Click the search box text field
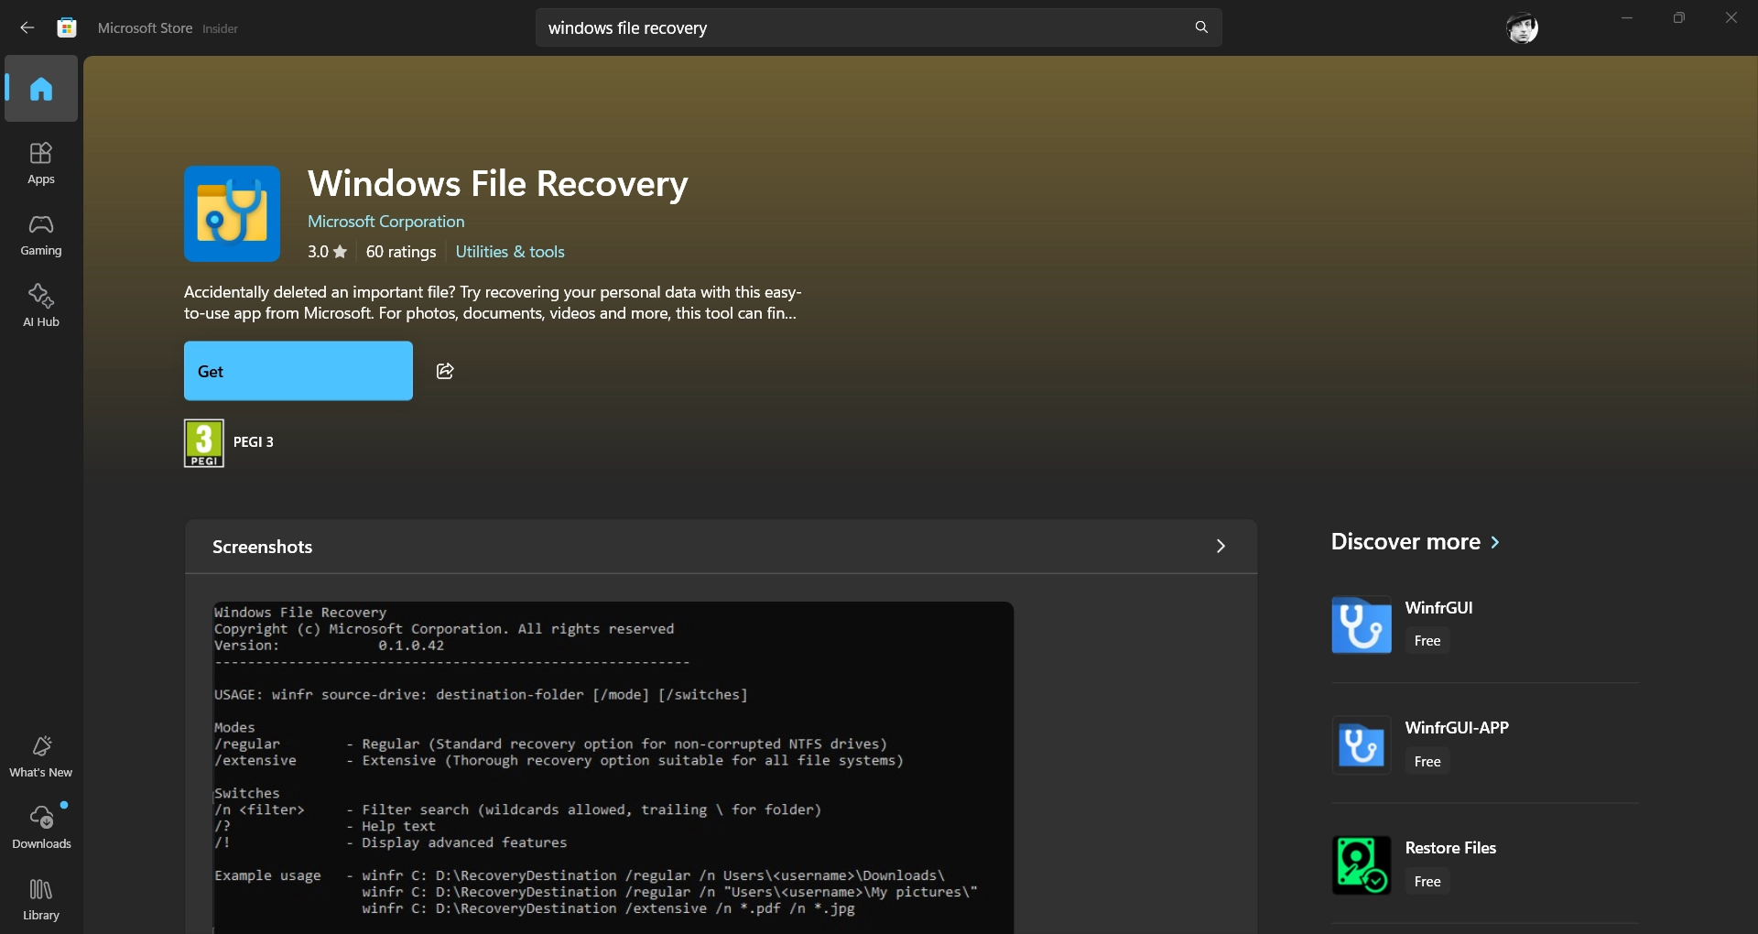The image size is (1758, 934). pos(861,28)
